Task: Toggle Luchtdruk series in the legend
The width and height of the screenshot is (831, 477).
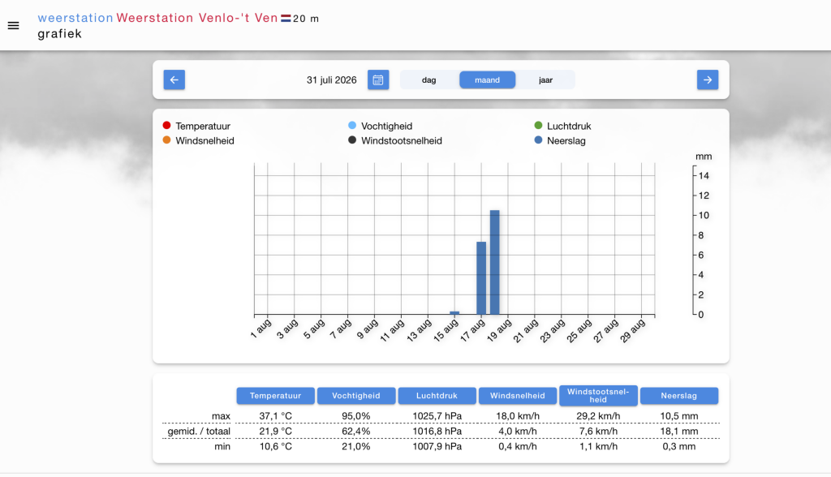Action: point(562,126)
